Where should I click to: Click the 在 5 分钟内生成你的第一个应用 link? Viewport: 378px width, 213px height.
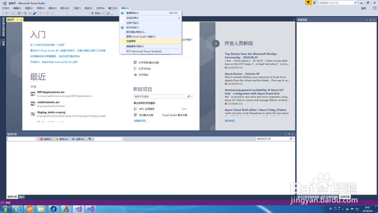pos(47,45)
